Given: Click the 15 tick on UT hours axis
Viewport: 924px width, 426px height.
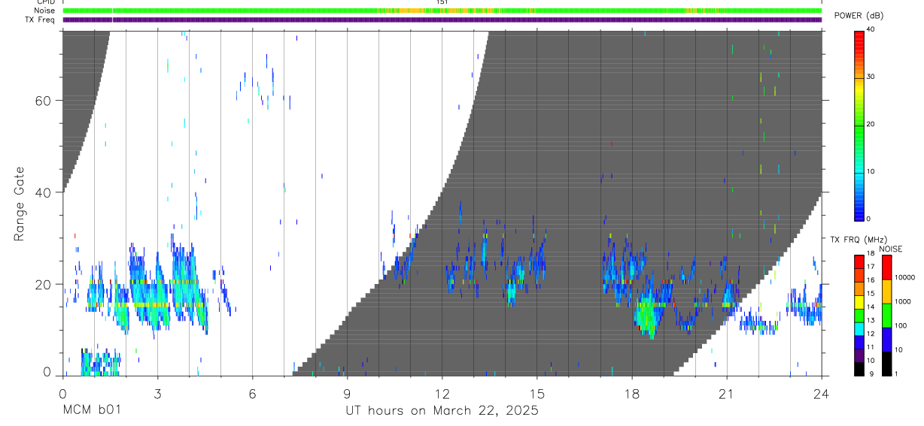Looking at the screenshot, I should [x=537, y=393].
